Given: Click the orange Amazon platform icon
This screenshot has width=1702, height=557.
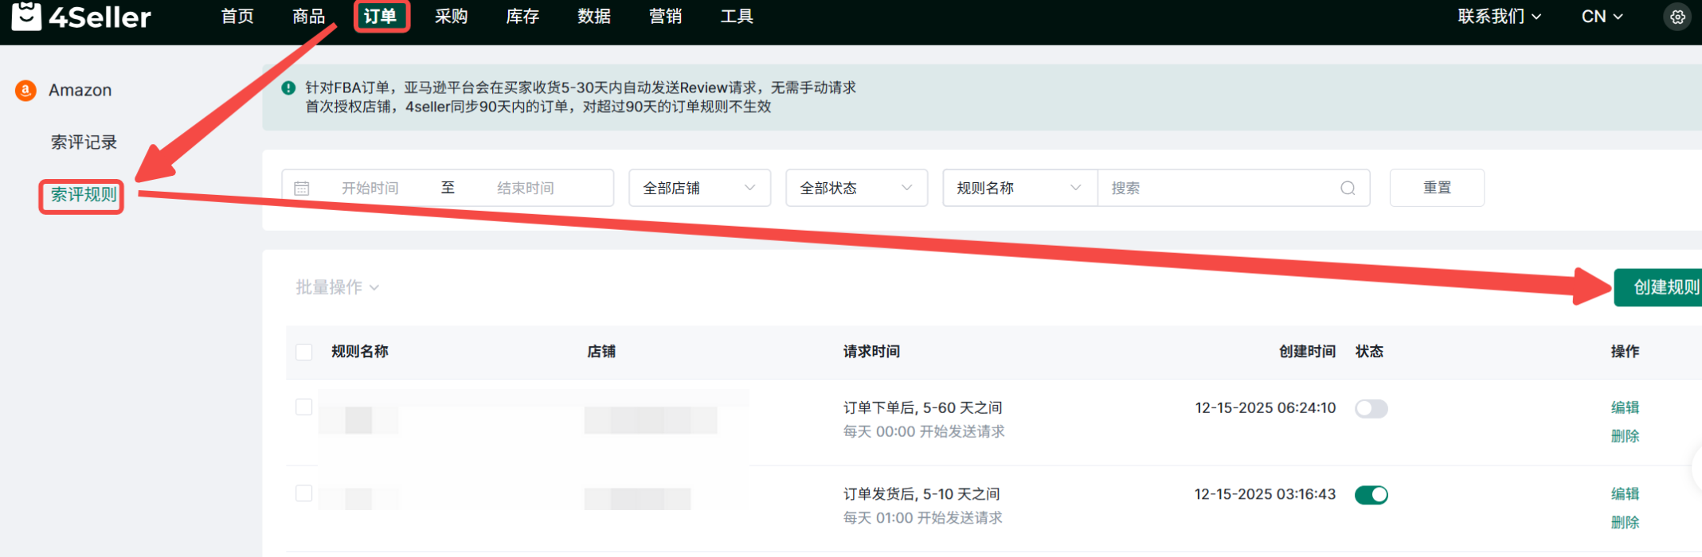Looking at the screenshot, I should (x=25, y=91).
